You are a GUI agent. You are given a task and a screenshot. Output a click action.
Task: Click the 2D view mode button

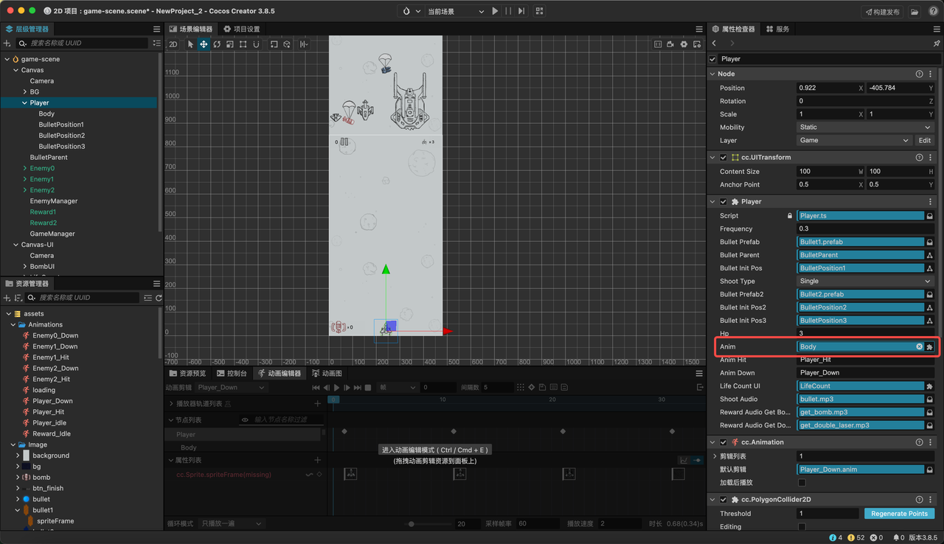(173, 44)
